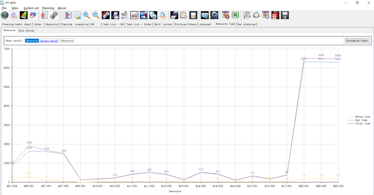Viewport: 374px width, 195px height.
Task: Click the gears settings toolbar icon
Action: click(x=54, y=15)
